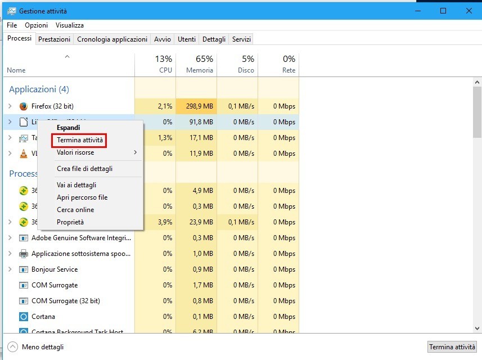This screenshot has height=360, width=482.
Task: Click the Task Manager title bar icon
Action: 12,11
